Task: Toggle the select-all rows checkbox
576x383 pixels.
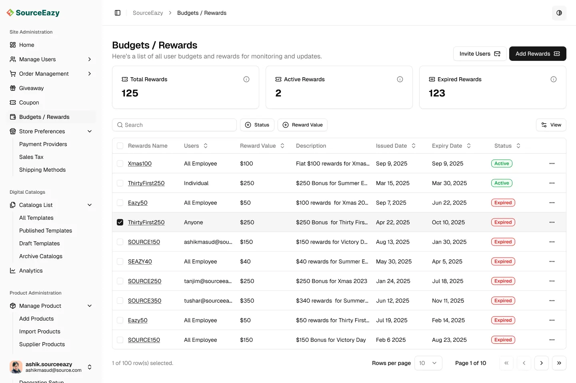Action: 120,146
